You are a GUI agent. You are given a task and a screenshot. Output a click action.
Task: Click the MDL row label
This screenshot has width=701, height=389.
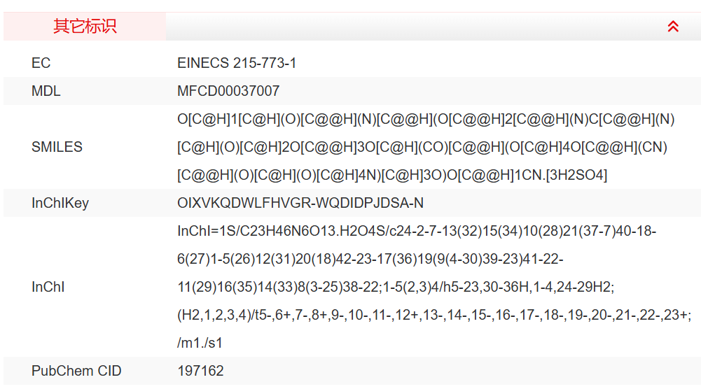(x=46, y=91)
